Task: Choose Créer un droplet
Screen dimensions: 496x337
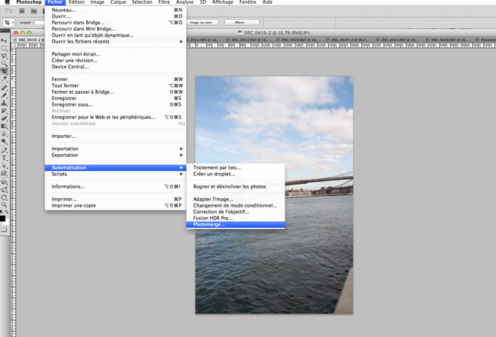Action: [x=236, y=174]
